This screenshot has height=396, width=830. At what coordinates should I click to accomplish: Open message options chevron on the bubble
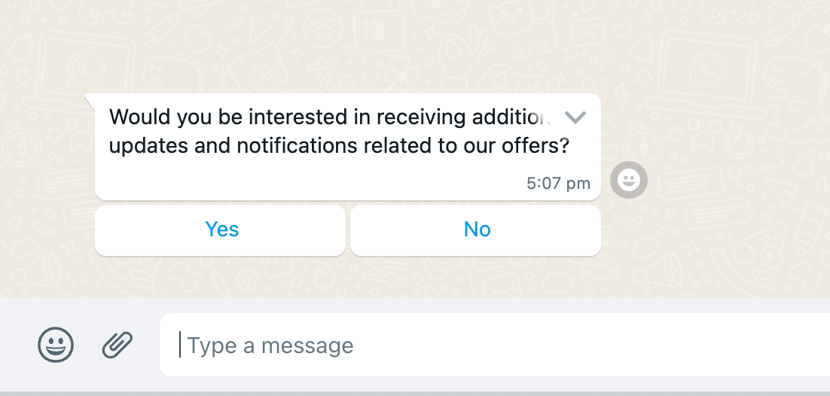[575, 117]
